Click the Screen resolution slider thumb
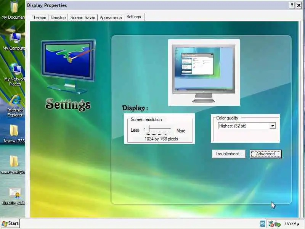305x229 pixels. (x=148, y=129)
